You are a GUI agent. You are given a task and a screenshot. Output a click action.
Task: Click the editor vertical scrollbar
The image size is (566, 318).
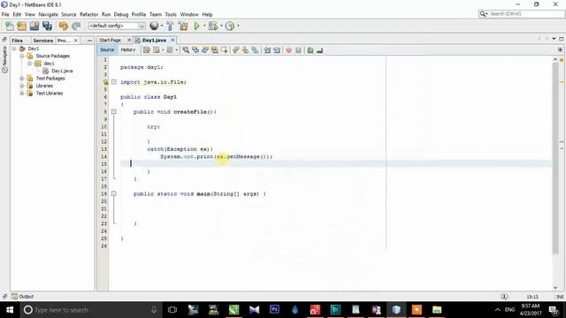[555, 159]
